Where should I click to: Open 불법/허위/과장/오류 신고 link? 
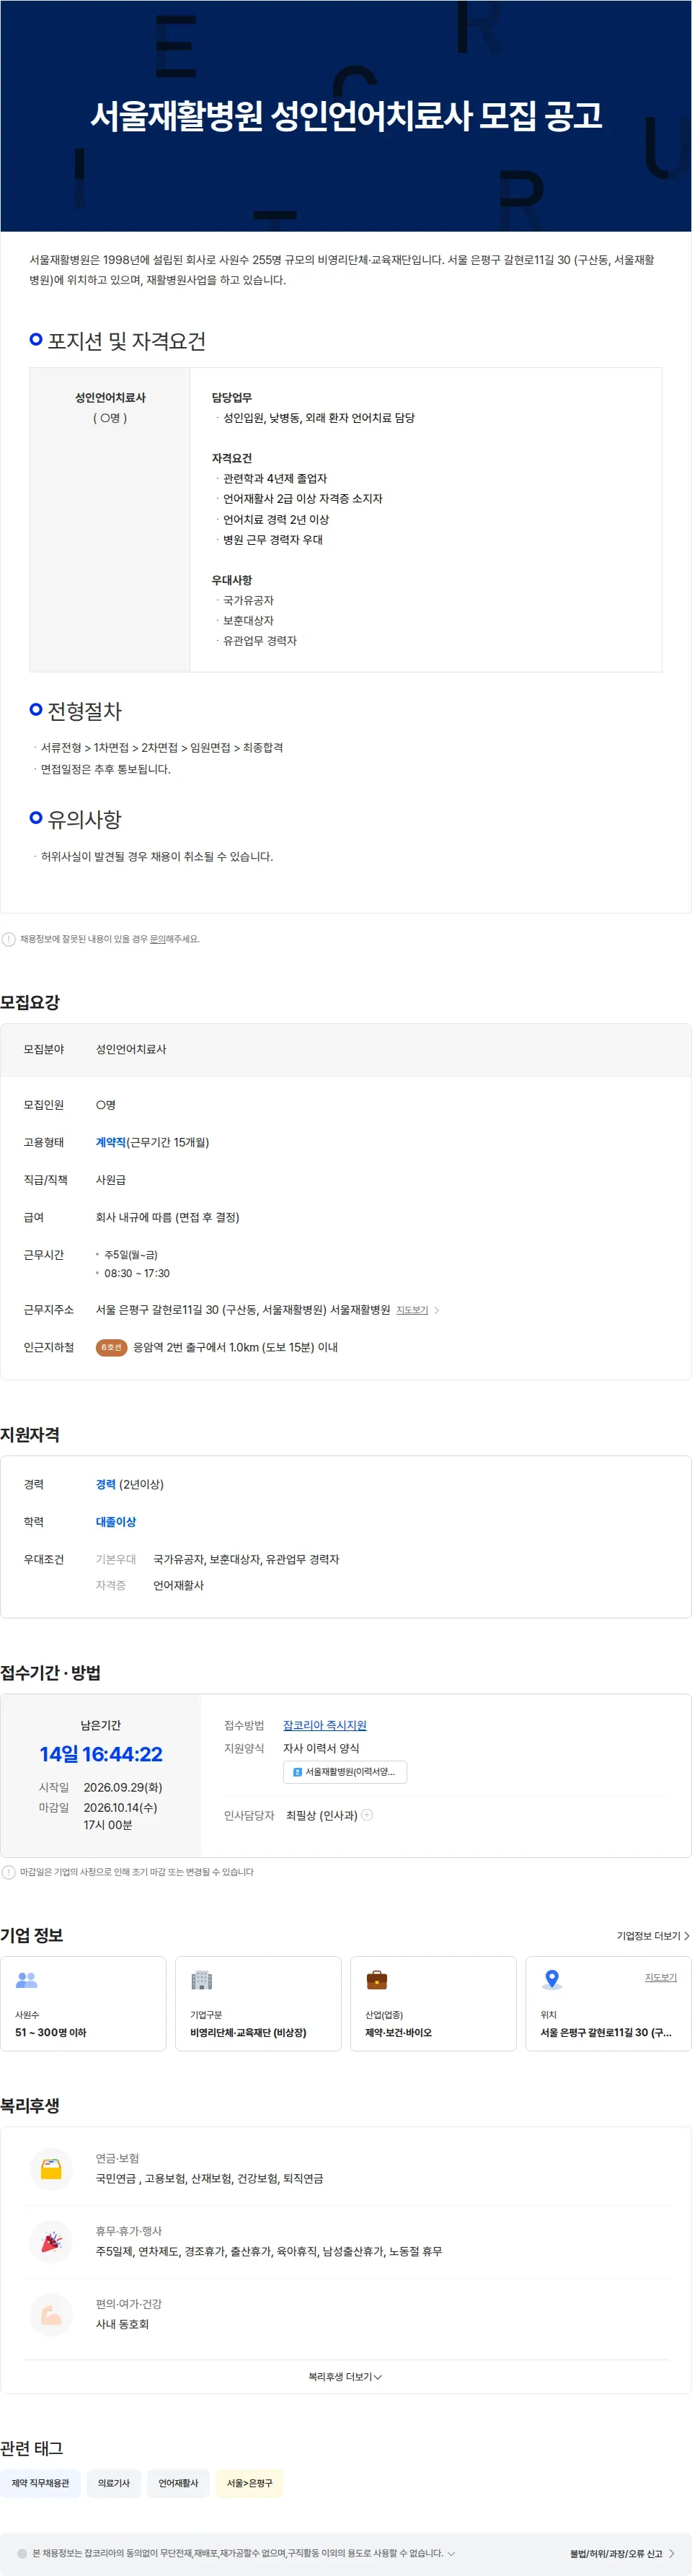622,2553
